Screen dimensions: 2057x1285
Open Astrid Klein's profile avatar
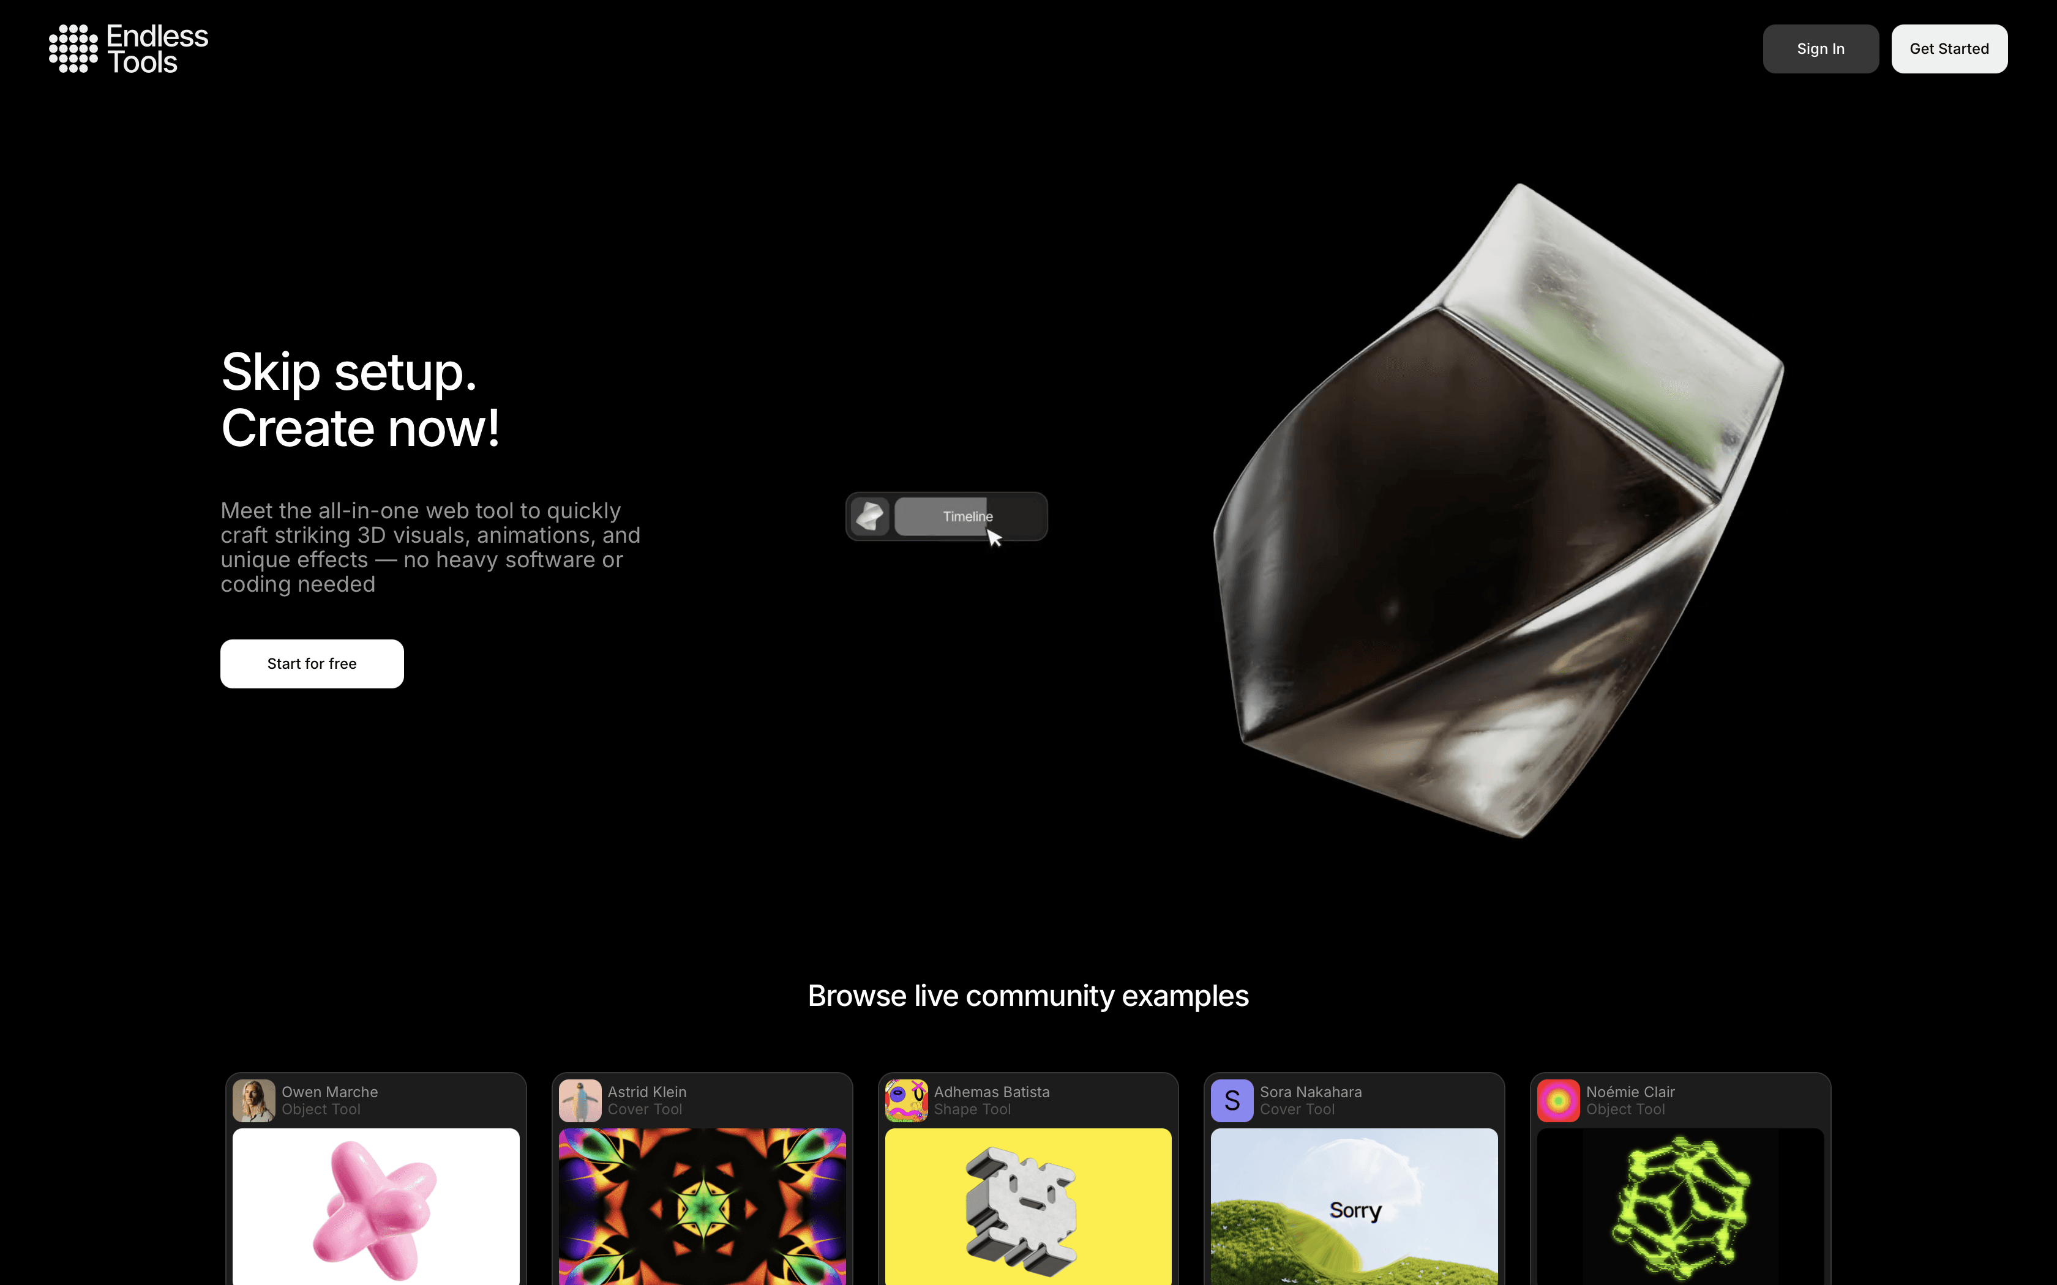(580, 1101)
